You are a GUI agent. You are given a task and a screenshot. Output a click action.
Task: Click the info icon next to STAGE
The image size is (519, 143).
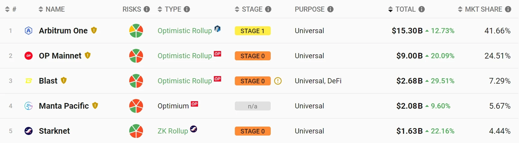[268, 9]
